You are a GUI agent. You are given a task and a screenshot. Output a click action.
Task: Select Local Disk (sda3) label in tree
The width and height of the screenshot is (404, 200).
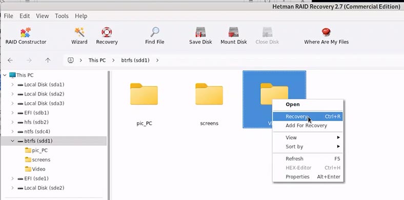pos(44,103)
